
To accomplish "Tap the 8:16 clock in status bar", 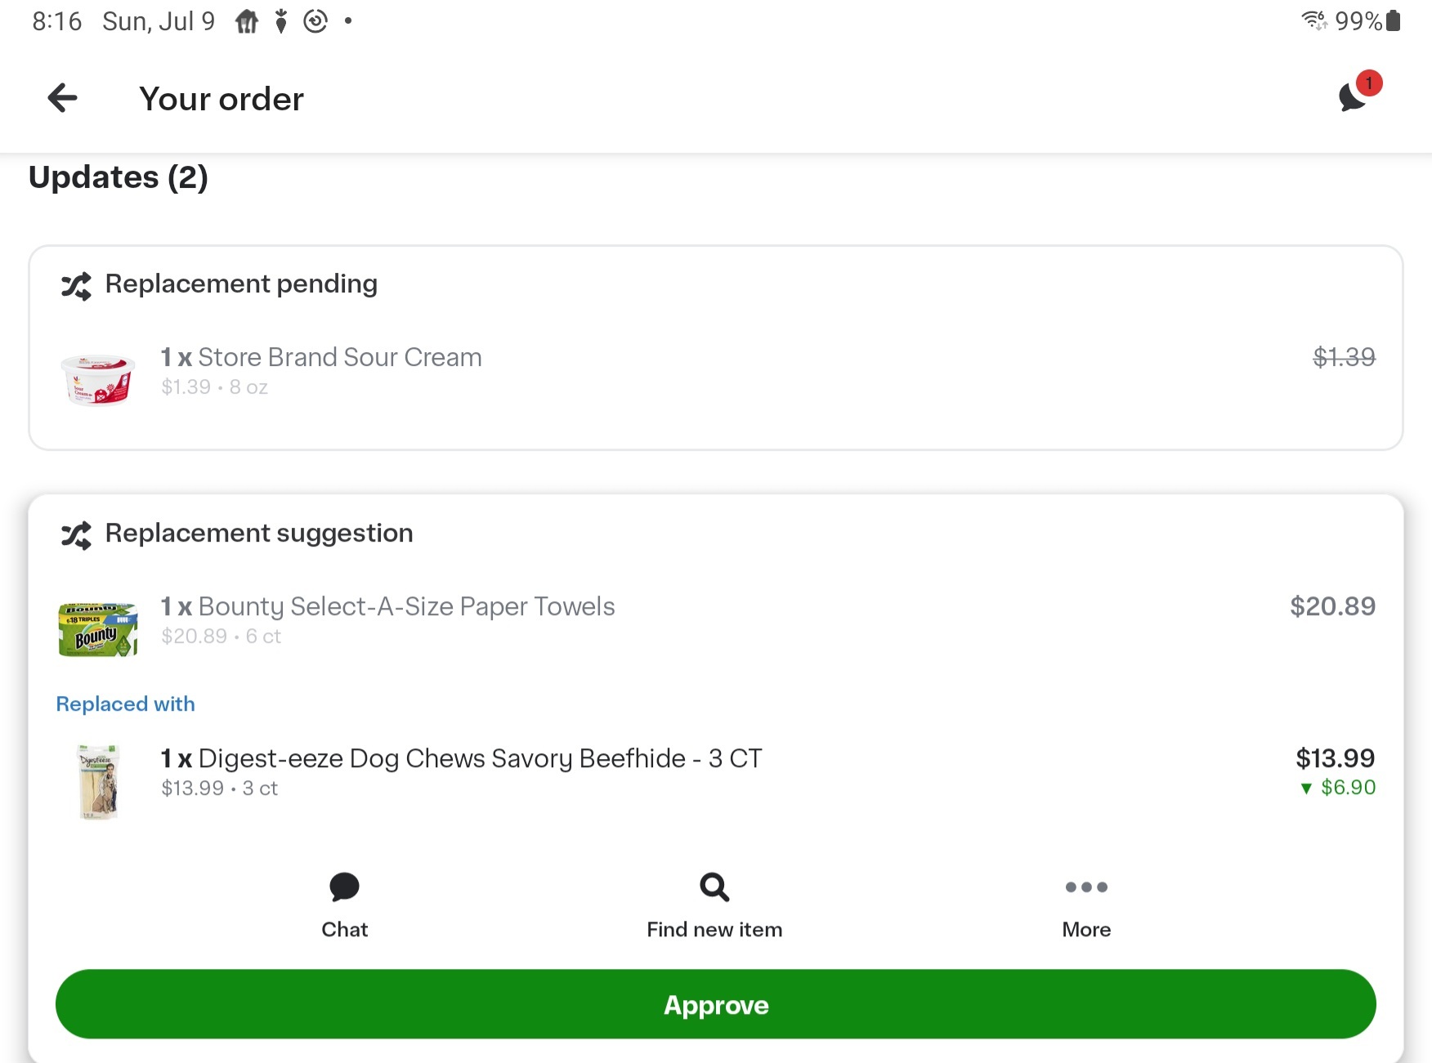I will (57, 21).
